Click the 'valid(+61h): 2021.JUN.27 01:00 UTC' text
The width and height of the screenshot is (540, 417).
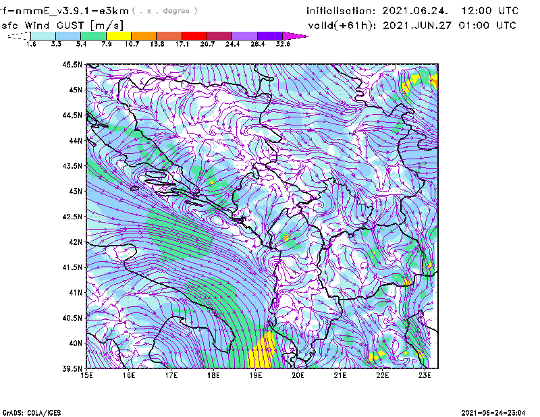[x=412, y=26]
